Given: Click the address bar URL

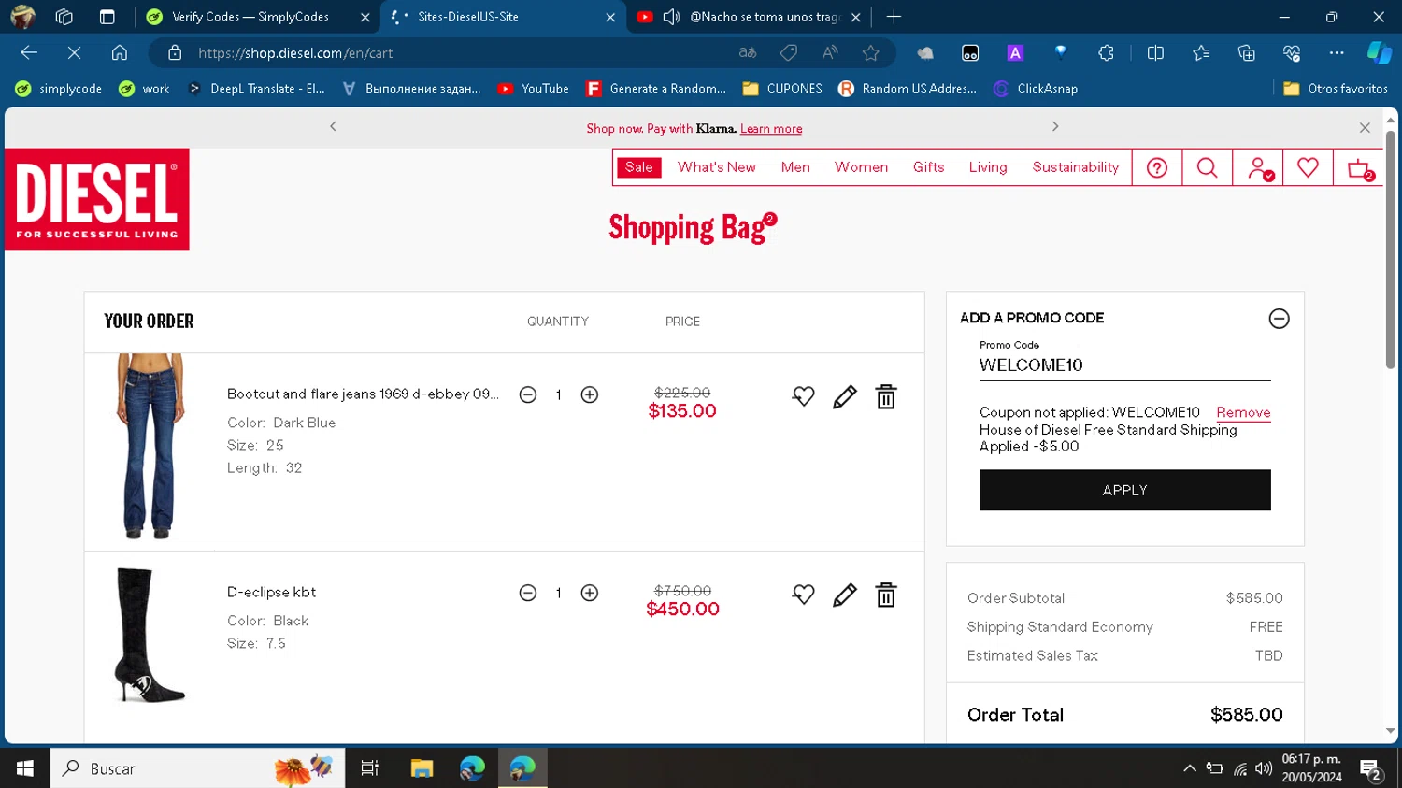Looking at the screenshot, I should [295, 53].
